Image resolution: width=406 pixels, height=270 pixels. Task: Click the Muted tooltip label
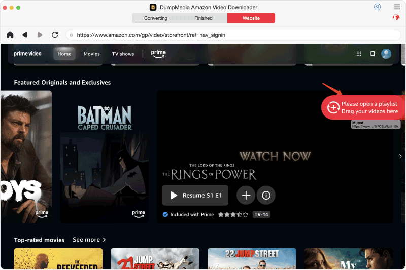point(376,124)
